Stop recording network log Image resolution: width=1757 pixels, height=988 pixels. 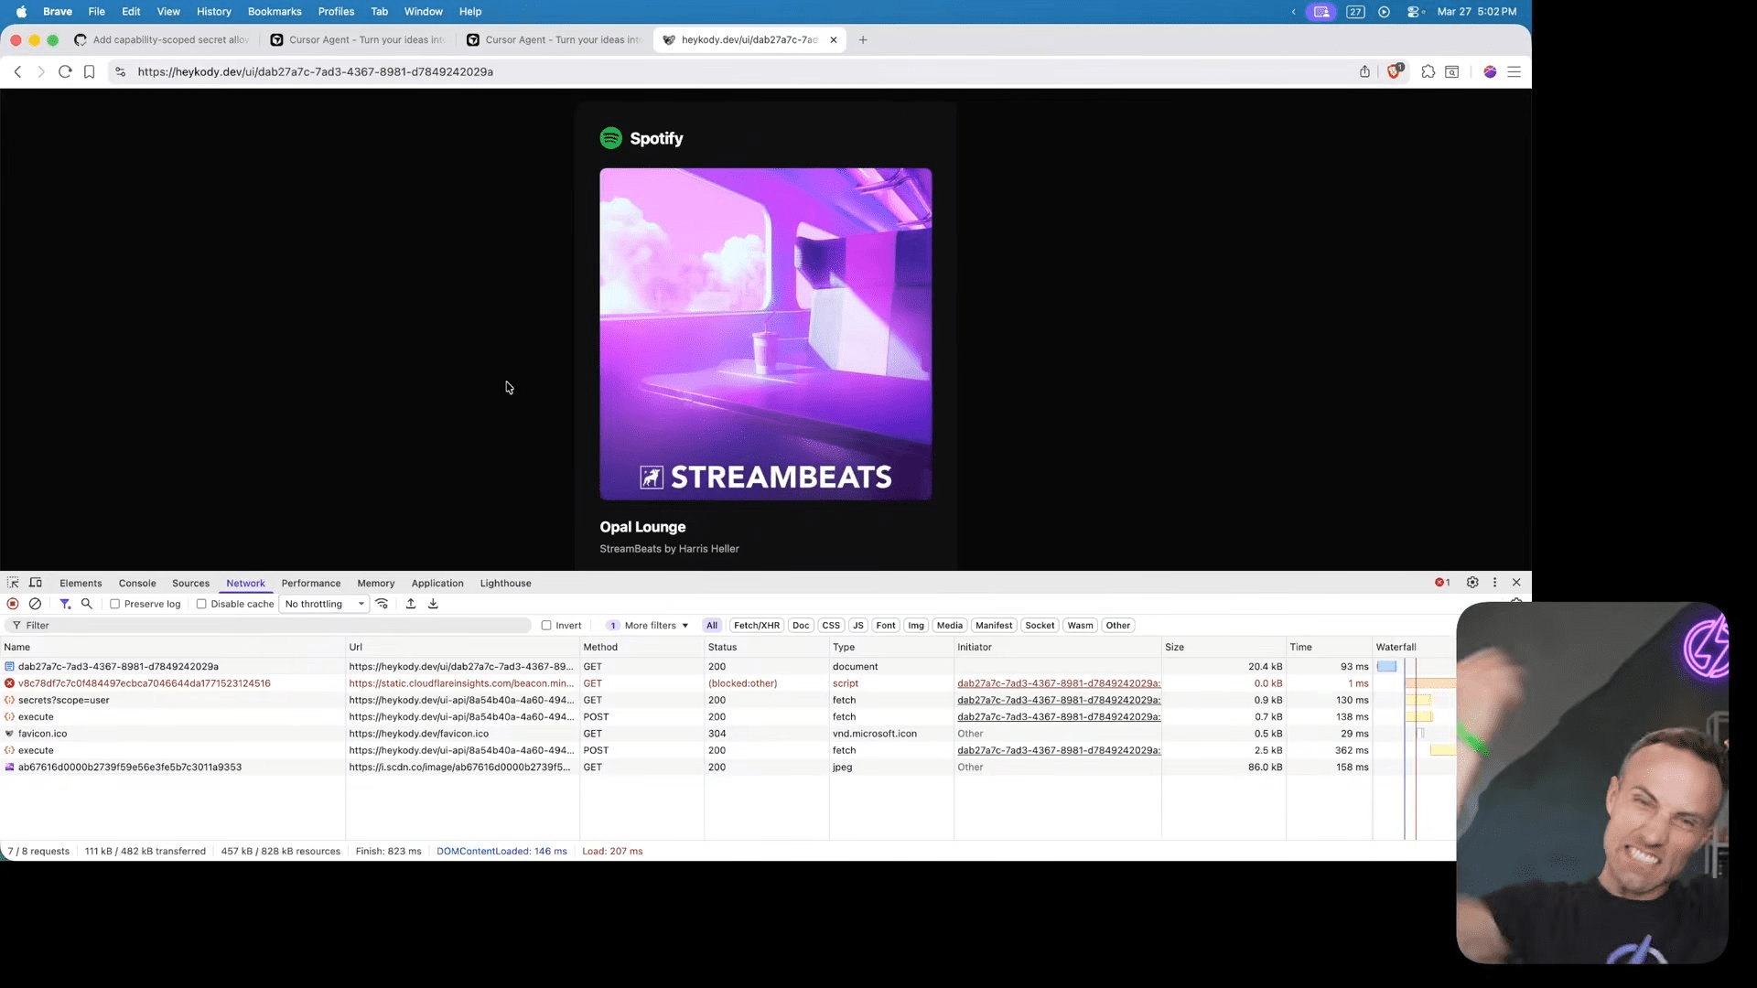pyautogui.click(x=13, y=604)
